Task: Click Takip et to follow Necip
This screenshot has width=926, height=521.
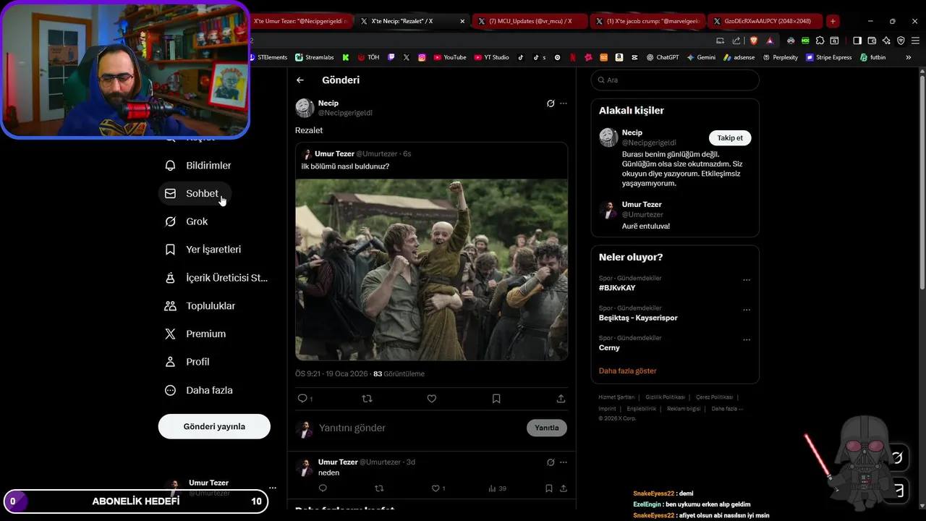Action: 730,138
